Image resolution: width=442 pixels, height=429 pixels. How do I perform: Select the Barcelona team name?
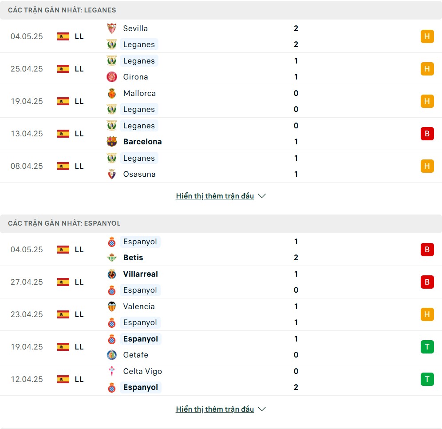tap(142, 142)
